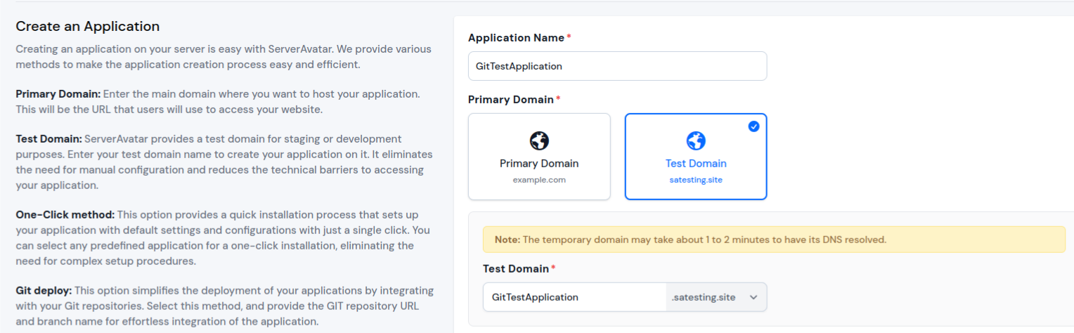Click the 'example.com' text in Primary Domain card
Screen dimensions: 1074x333
tap(539, 180)
